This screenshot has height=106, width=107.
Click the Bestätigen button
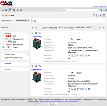point(53,104)
